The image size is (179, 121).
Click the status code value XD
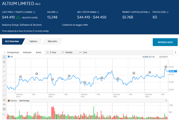tap(155, 17)
